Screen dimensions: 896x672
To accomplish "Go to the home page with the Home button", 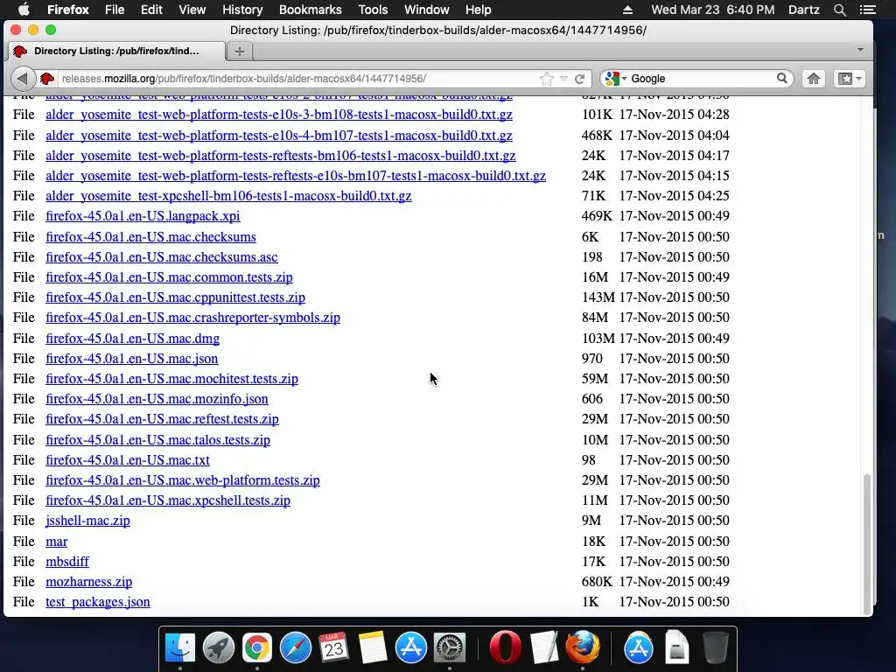I will (x=813, y=78).
